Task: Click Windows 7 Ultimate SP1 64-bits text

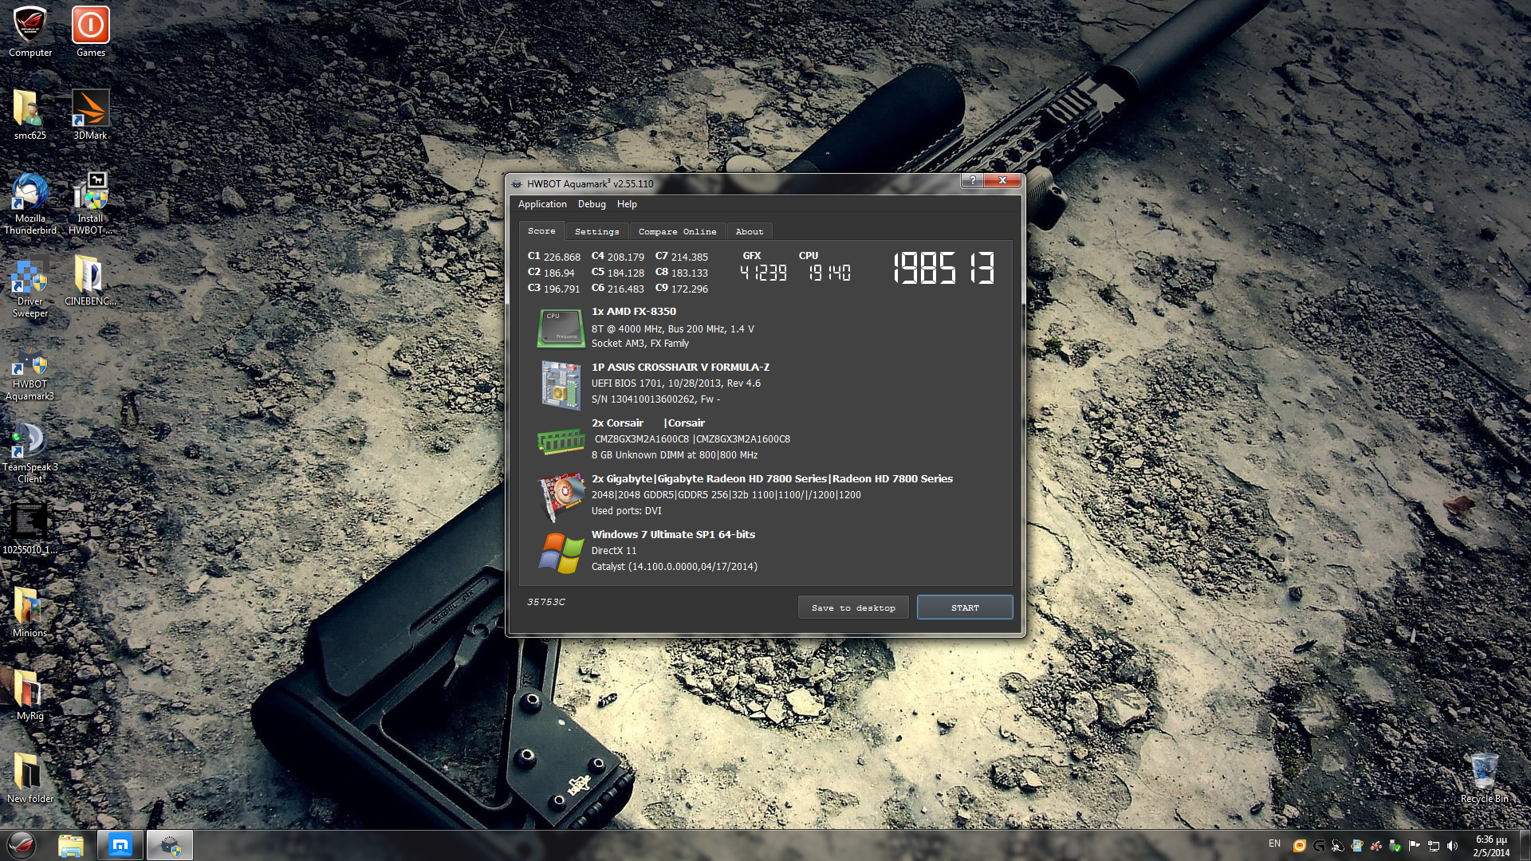Action: [x=673, y=535]
